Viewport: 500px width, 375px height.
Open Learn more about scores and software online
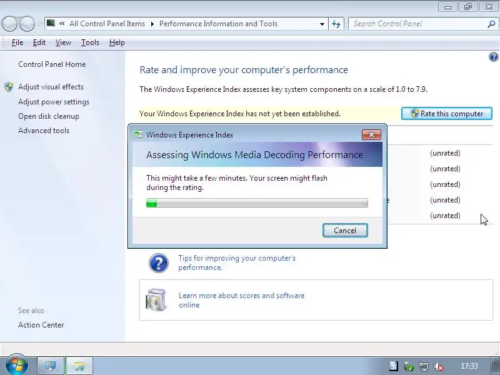coord(241,300)
